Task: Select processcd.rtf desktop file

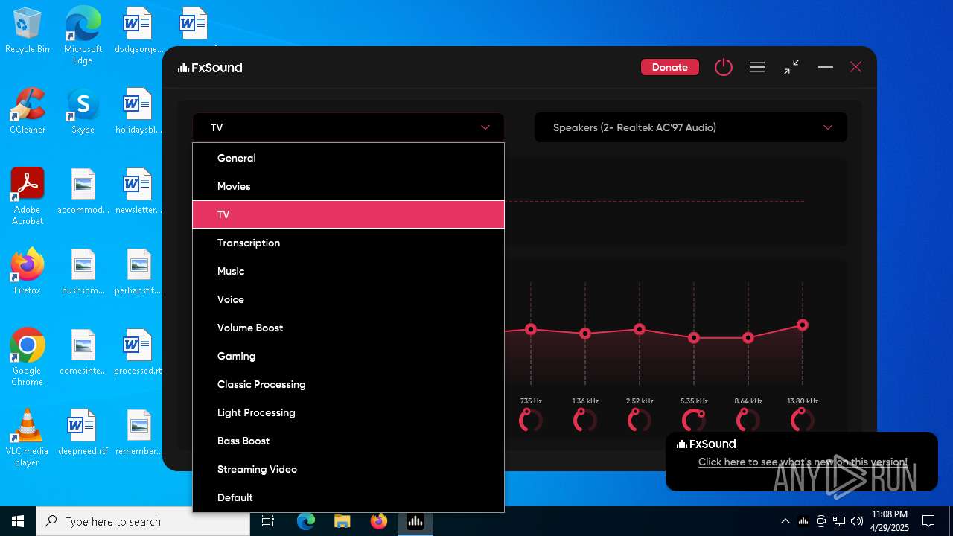Action: [x=138, y=352]
